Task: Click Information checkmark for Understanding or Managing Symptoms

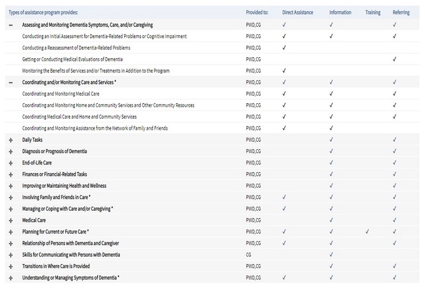Action: [x=331, y=278]
